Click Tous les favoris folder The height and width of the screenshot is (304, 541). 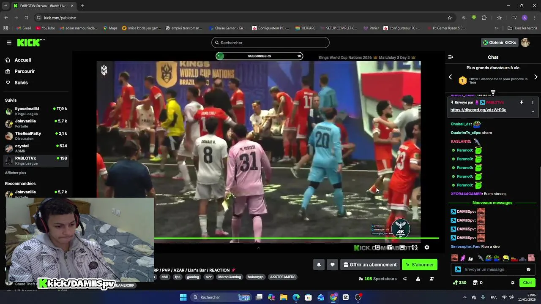[522, 28]
